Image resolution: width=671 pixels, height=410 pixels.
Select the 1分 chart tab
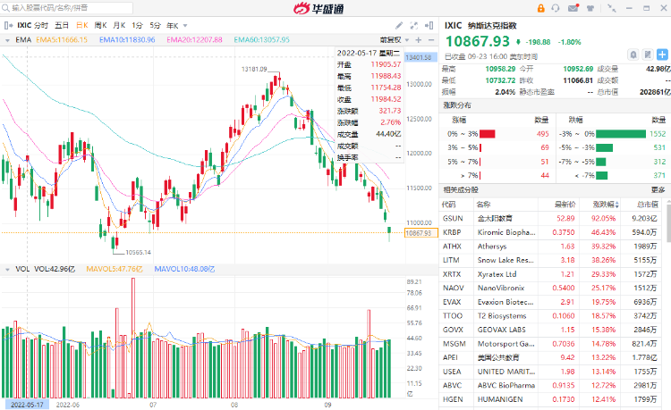(137, 26)
